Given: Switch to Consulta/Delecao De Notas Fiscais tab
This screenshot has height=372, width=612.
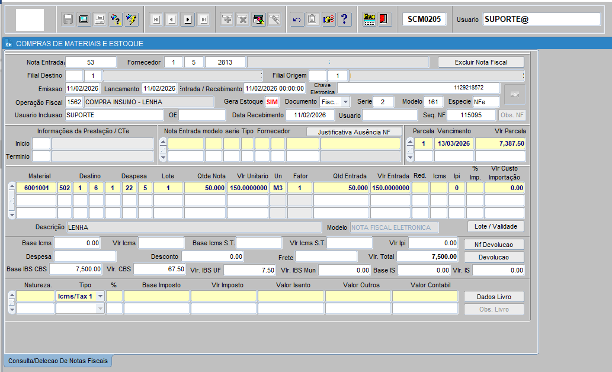Looking at the screenshot, I should click(58, 360).
